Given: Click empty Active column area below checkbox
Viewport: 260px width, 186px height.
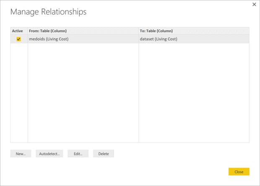Looking at the screenshot, I should tap(19, 92).
